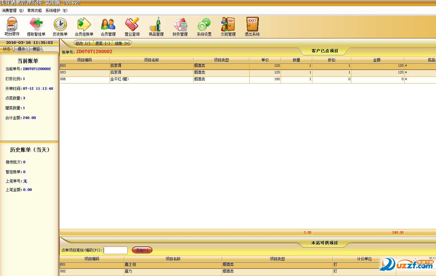Select the first 百家得 order row
Image resolution: width=436 pixels, height=276 pixels.
coord(248,66)
